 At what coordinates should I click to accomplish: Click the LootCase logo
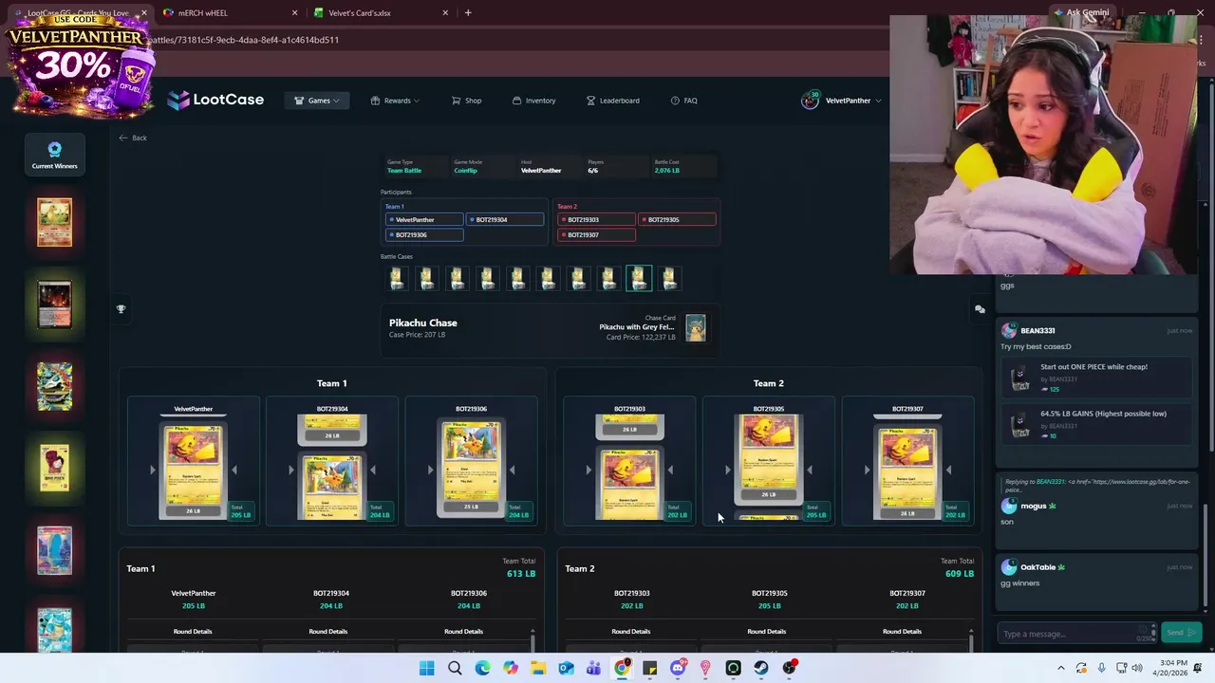click(215, 100)
